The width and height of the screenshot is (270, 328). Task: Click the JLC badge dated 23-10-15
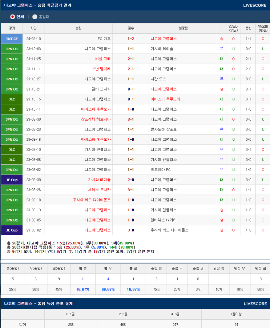pos(12,99)
